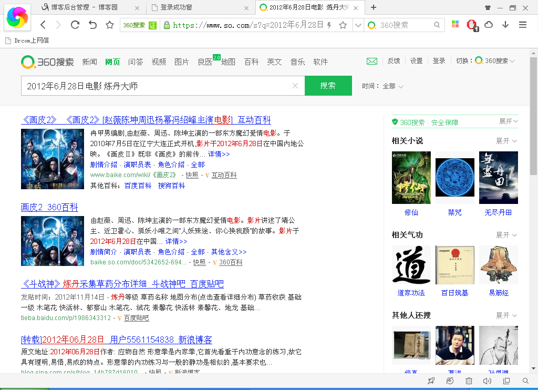538x390 pixels.
Task: Open the colorful apps grid icon
Action: tap(455, 24)
